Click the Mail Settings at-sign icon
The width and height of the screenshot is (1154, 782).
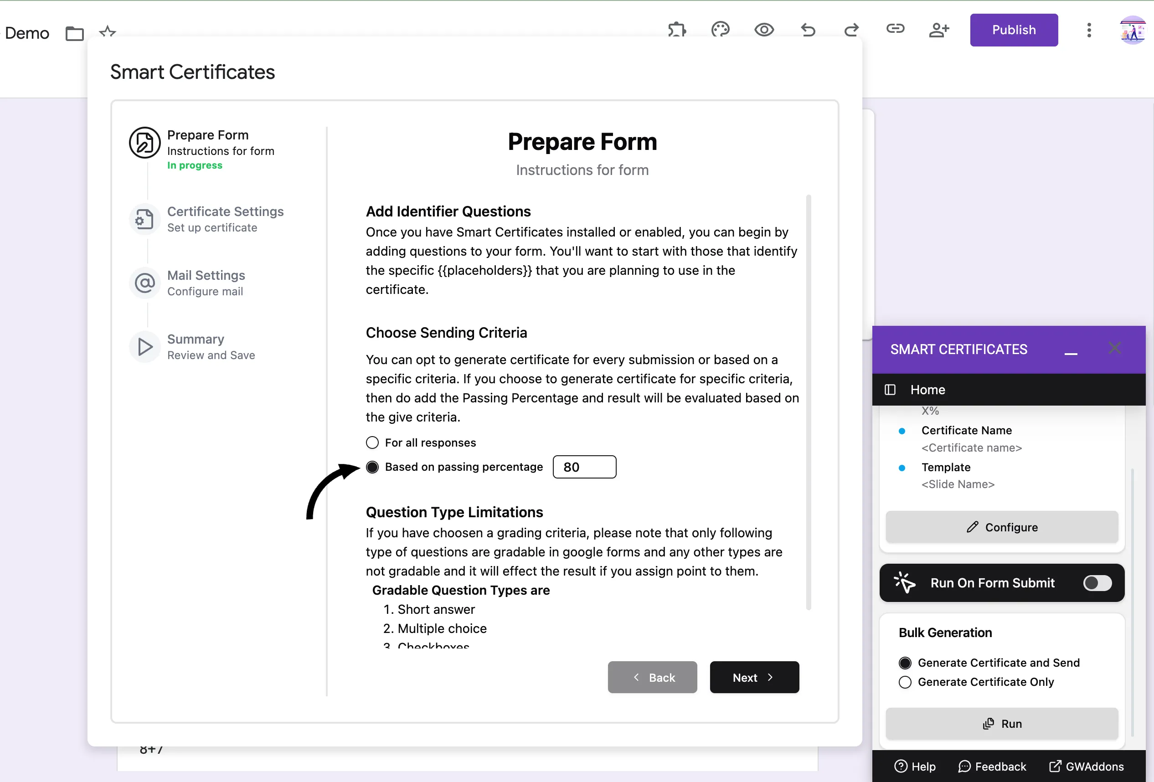coord(144,283)
